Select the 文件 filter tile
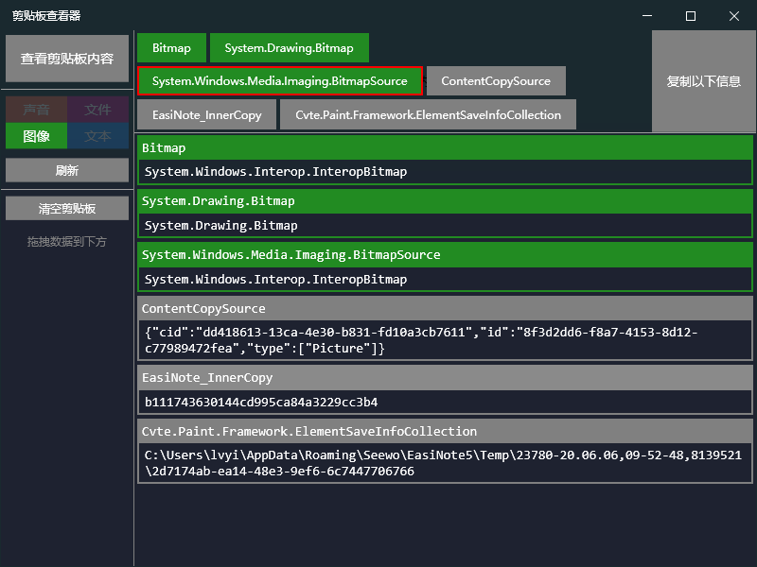 tap(98, 110)
